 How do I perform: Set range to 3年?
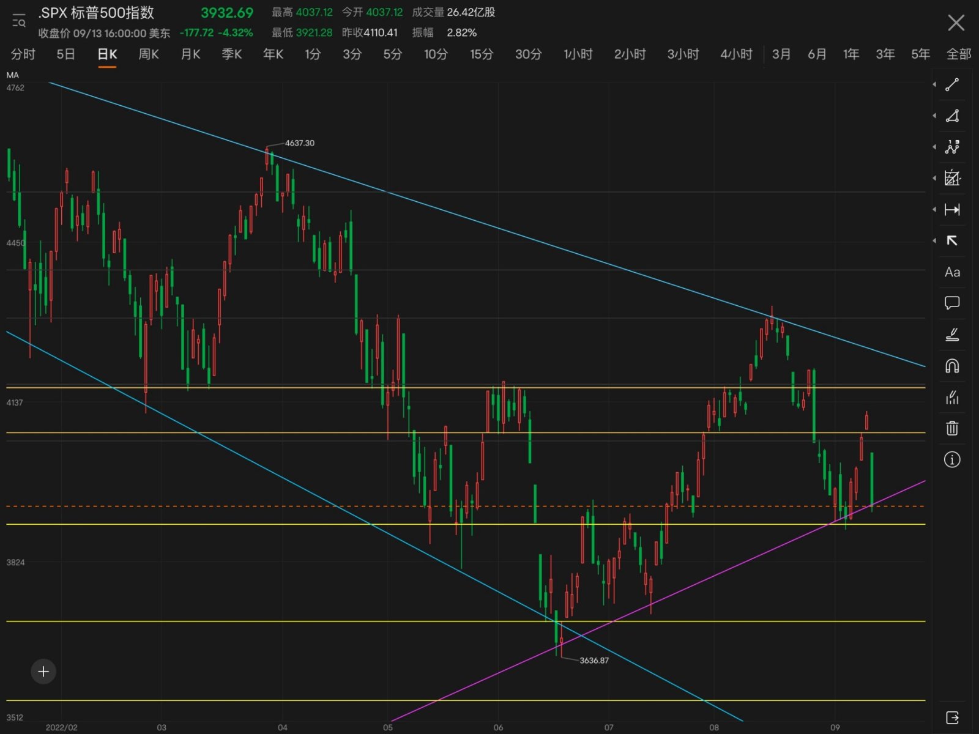pos(885,54)
